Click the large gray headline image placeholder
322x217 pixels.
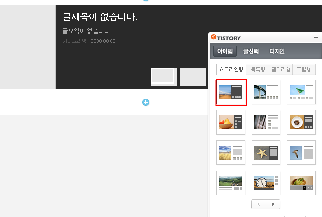click(28, 47)
